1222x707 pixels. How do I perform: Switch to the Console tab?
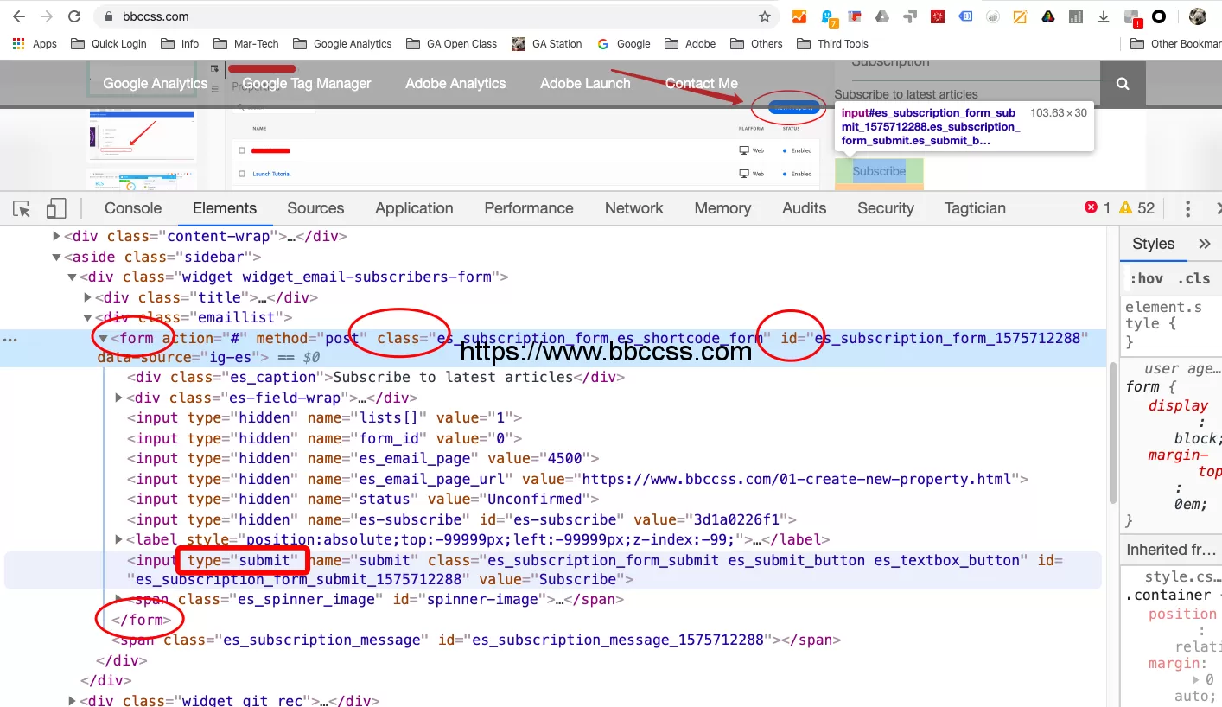pyautogui.click(x=133, y=208)
